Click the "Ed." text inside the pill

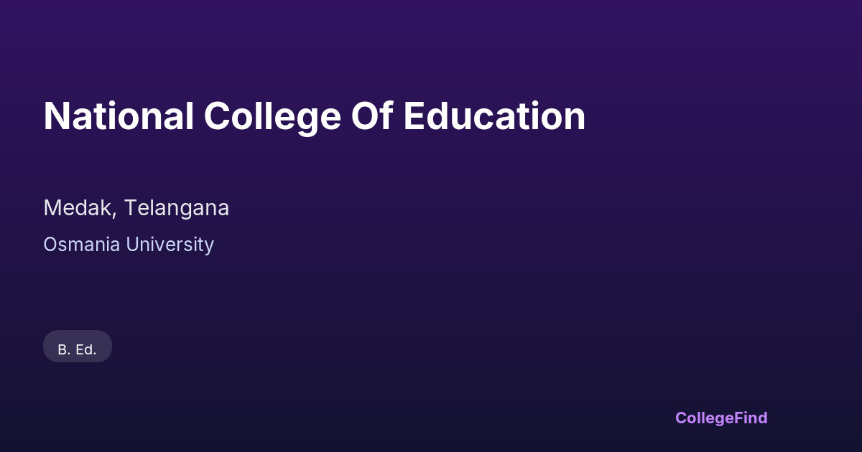[85, 350]
